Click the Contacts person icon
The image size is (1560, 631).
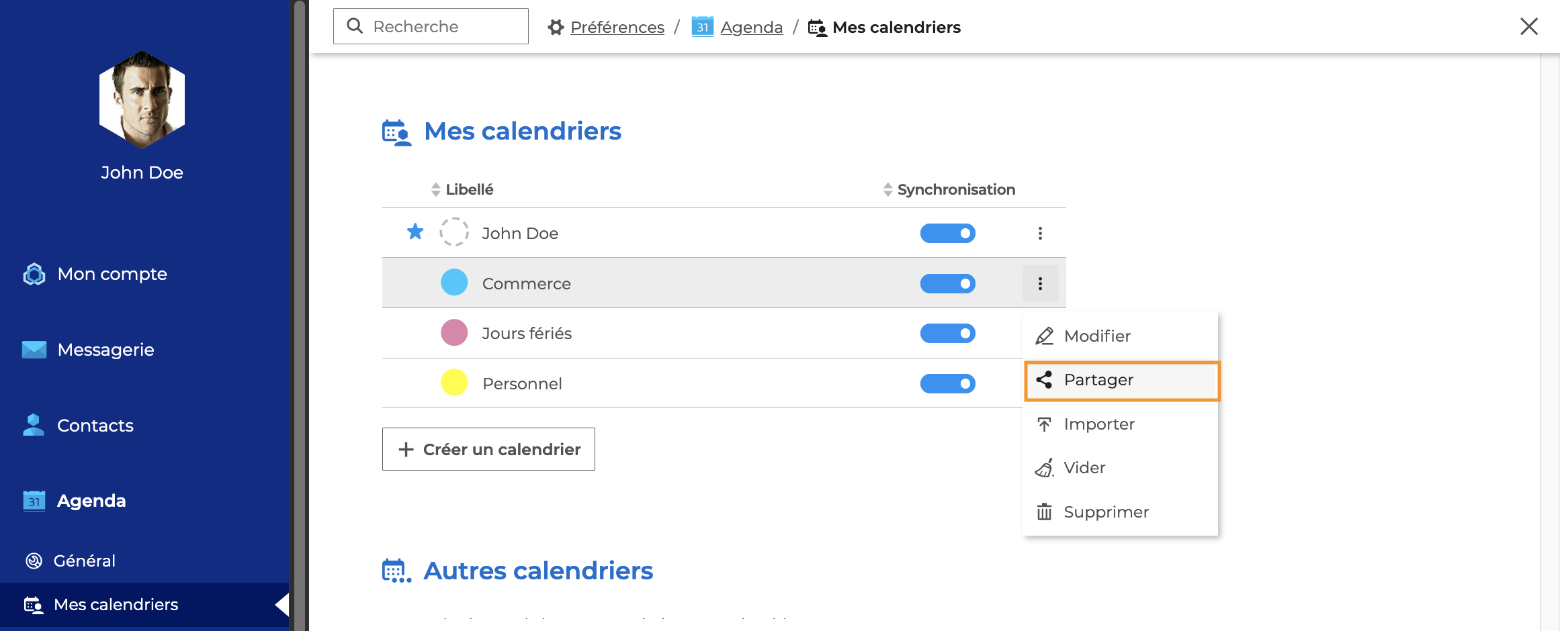click(x=34, y=425)
